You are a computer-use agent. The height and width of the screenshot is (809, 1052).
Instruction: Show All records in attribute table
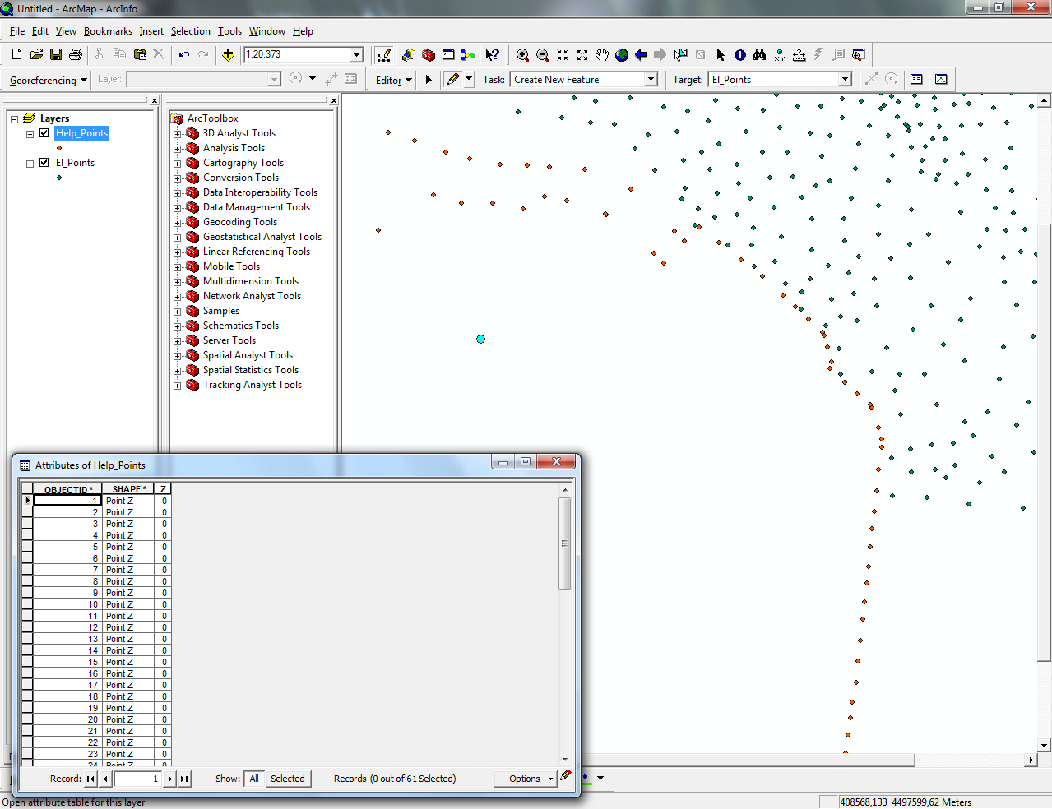tap(254, 779)
